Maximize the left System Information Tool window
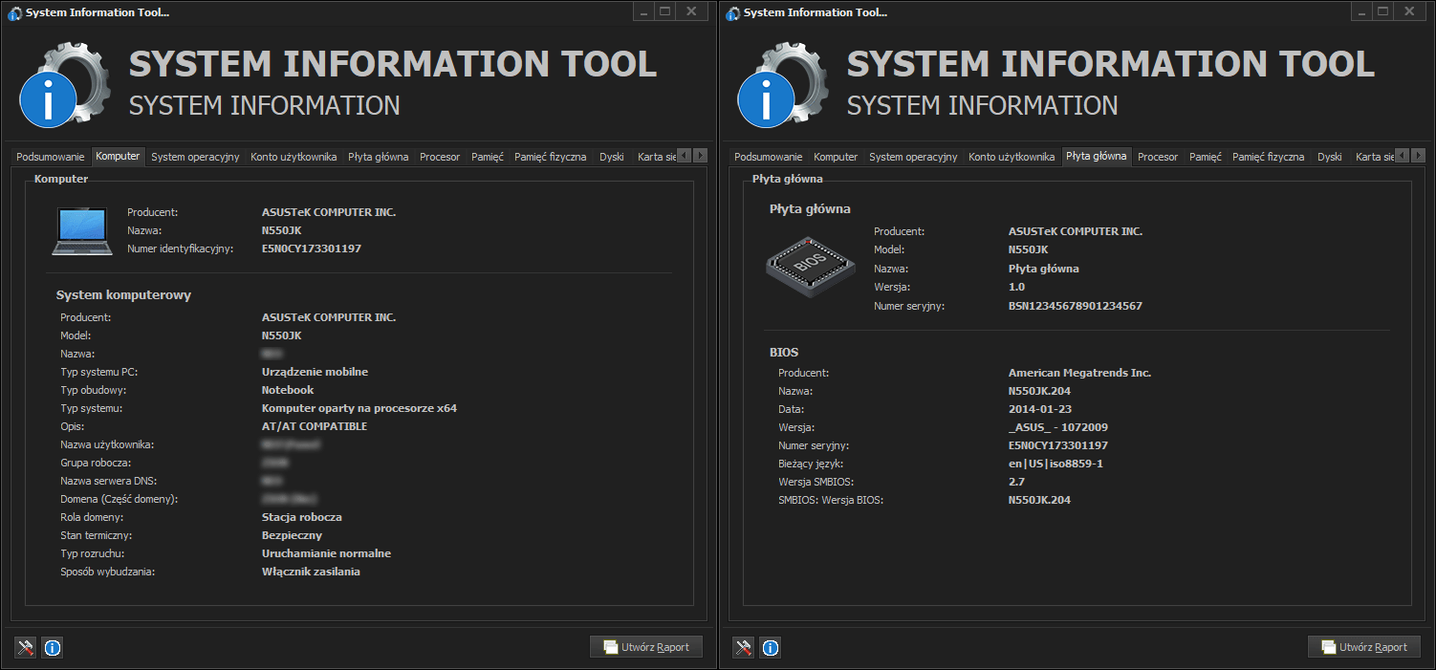Viewport: 1436px width, 670px height. coord(665,11)
